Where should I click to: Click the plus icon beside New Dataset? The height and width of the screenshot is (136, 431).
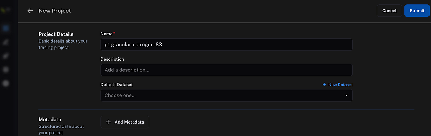coord(324,85)
